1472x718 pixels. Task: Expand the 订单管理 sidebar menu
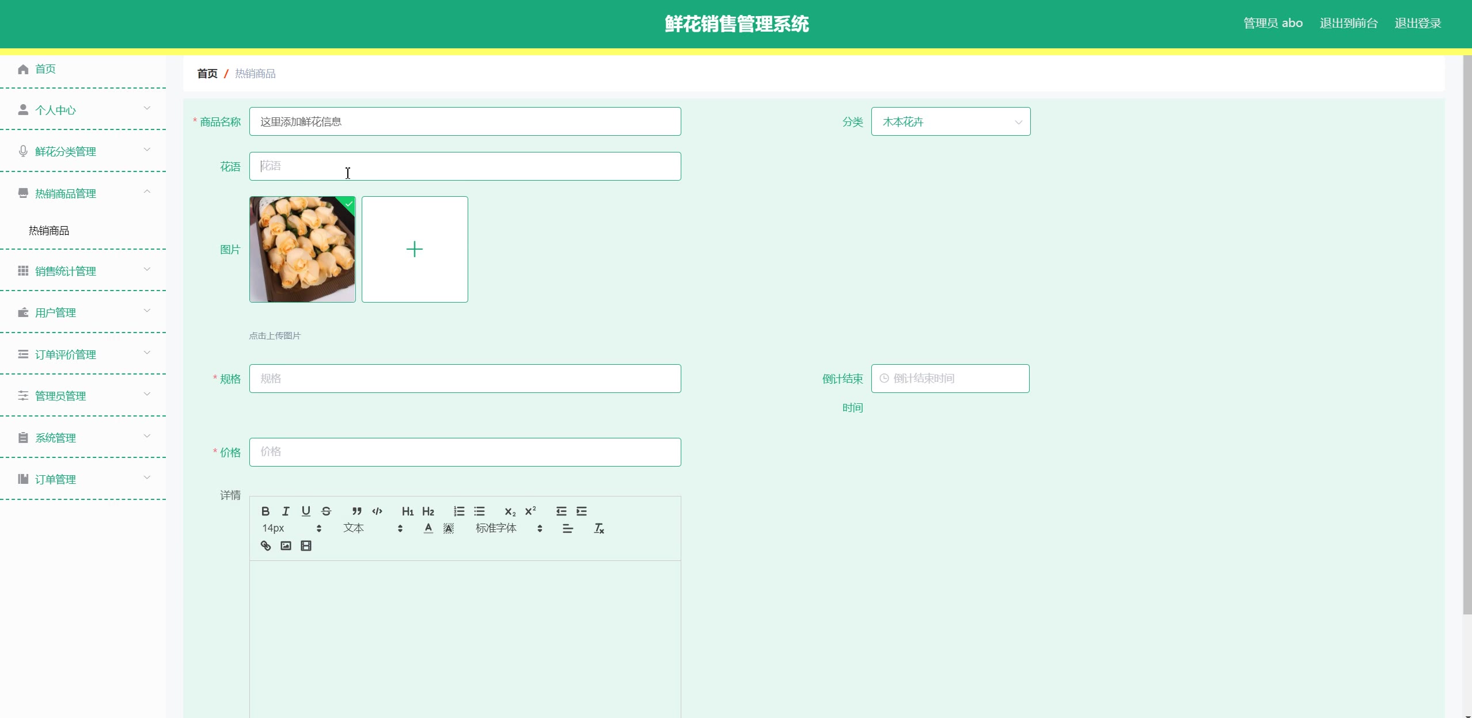[83, 479]
